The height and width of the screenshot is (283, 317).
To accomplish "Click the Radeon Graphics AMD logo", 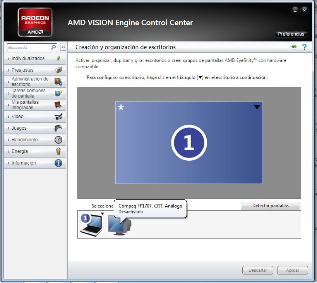I will coord(35,23).
